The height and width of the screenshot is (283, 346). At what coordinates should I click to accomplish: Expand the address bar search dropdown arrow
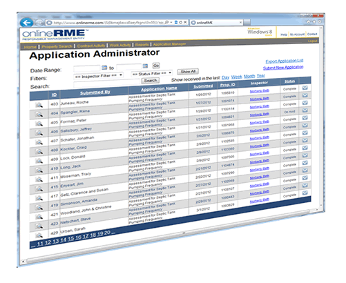pos(171,22)
